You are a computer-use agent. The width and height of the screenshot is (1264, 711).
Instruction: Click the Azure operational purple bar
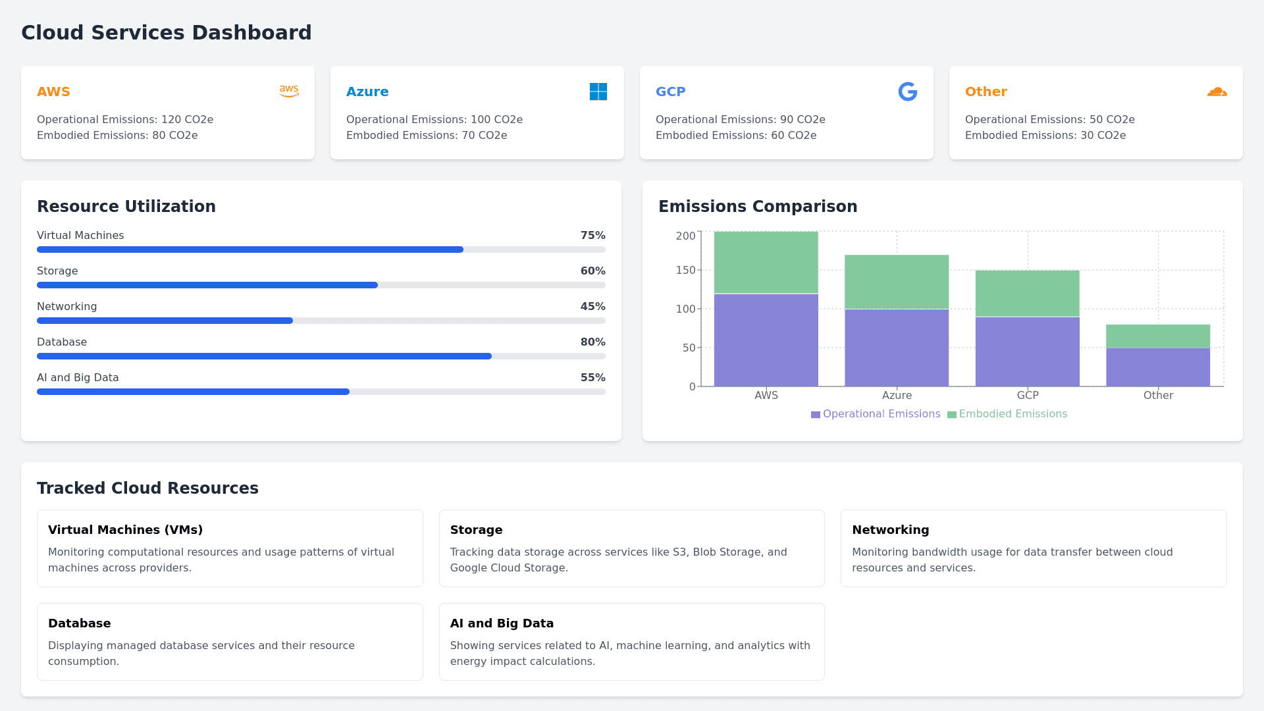(897, 348)
